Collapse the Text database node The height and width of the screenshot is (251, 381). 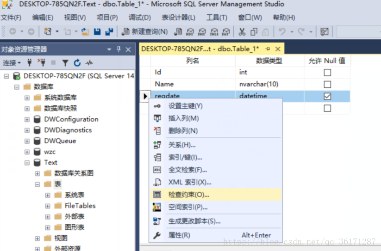pyautogui.click(x=27, y=163)
